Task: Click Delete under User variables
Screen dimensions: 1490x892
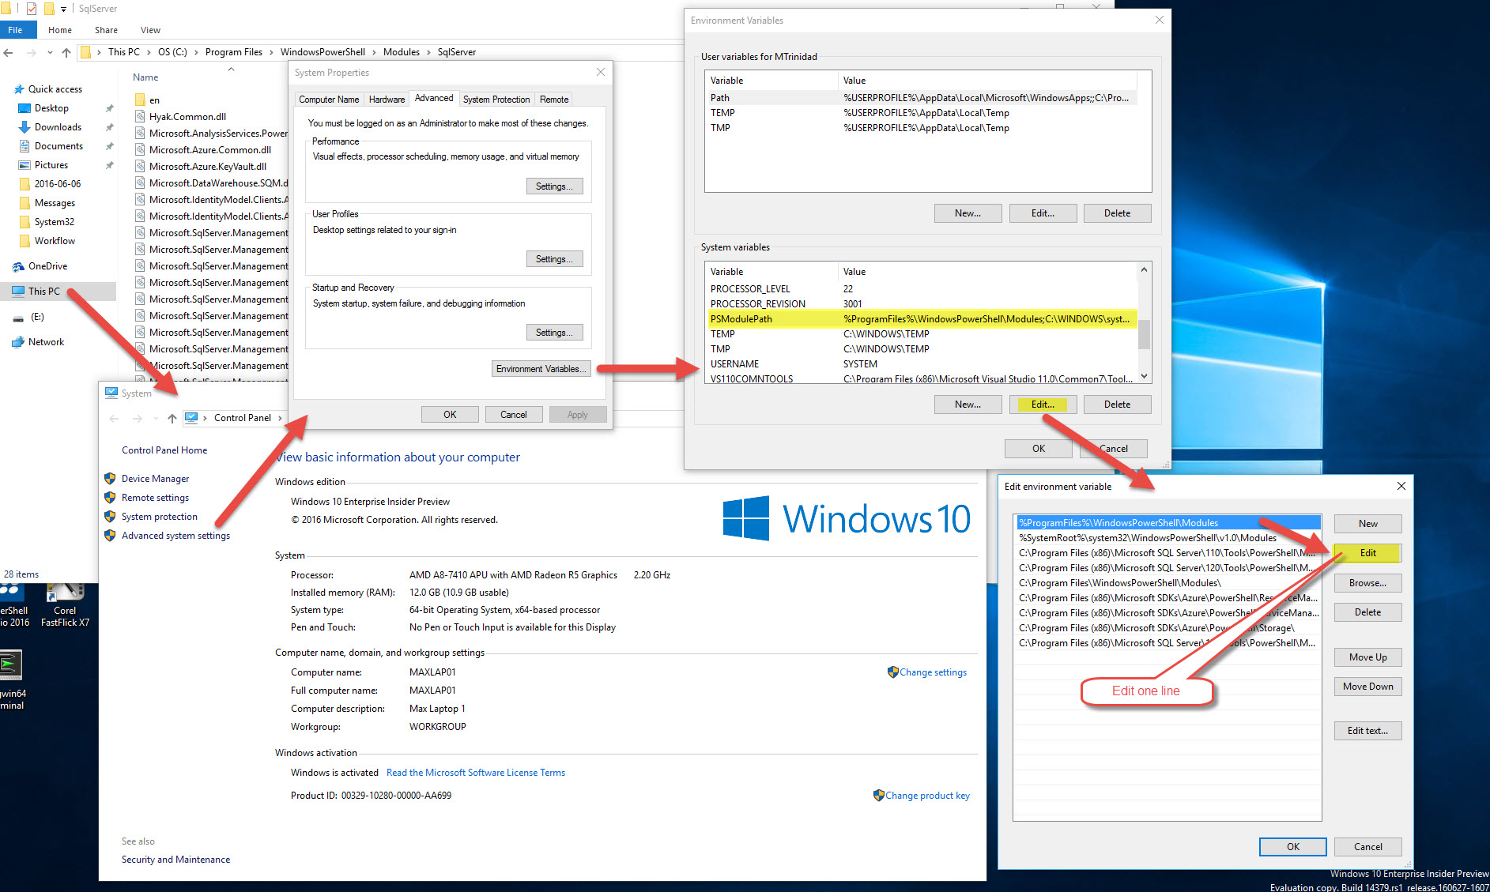Action: pos(1117,213)
